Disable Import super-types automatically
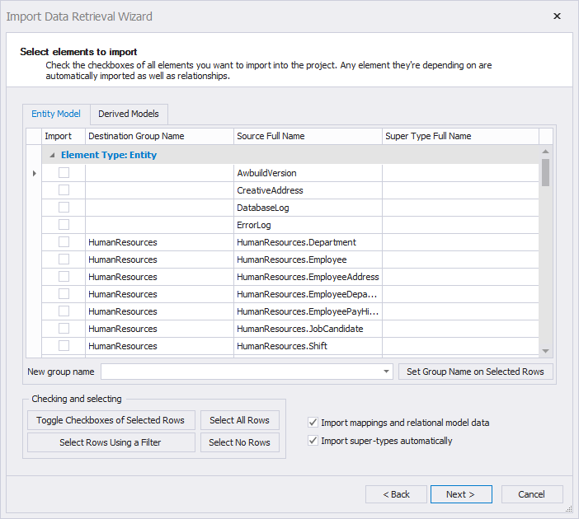Viewport: 579px width, 519px height. click(x=313, y=441)
